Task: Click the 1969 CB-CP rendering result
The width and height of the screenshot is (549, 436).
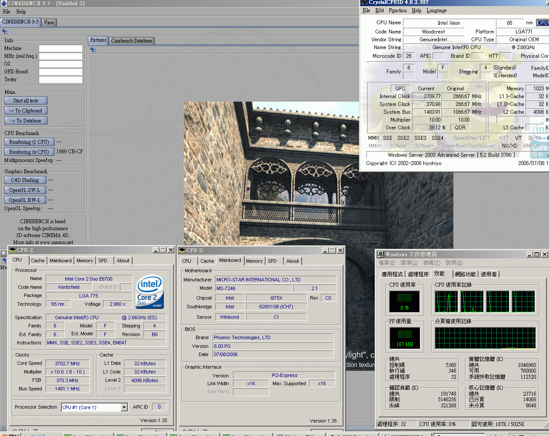Action: [x=70, y=152]
